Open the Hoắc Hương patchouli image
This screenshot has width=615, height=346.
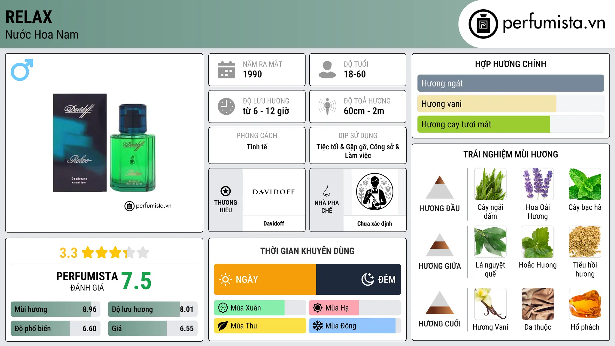538,242
